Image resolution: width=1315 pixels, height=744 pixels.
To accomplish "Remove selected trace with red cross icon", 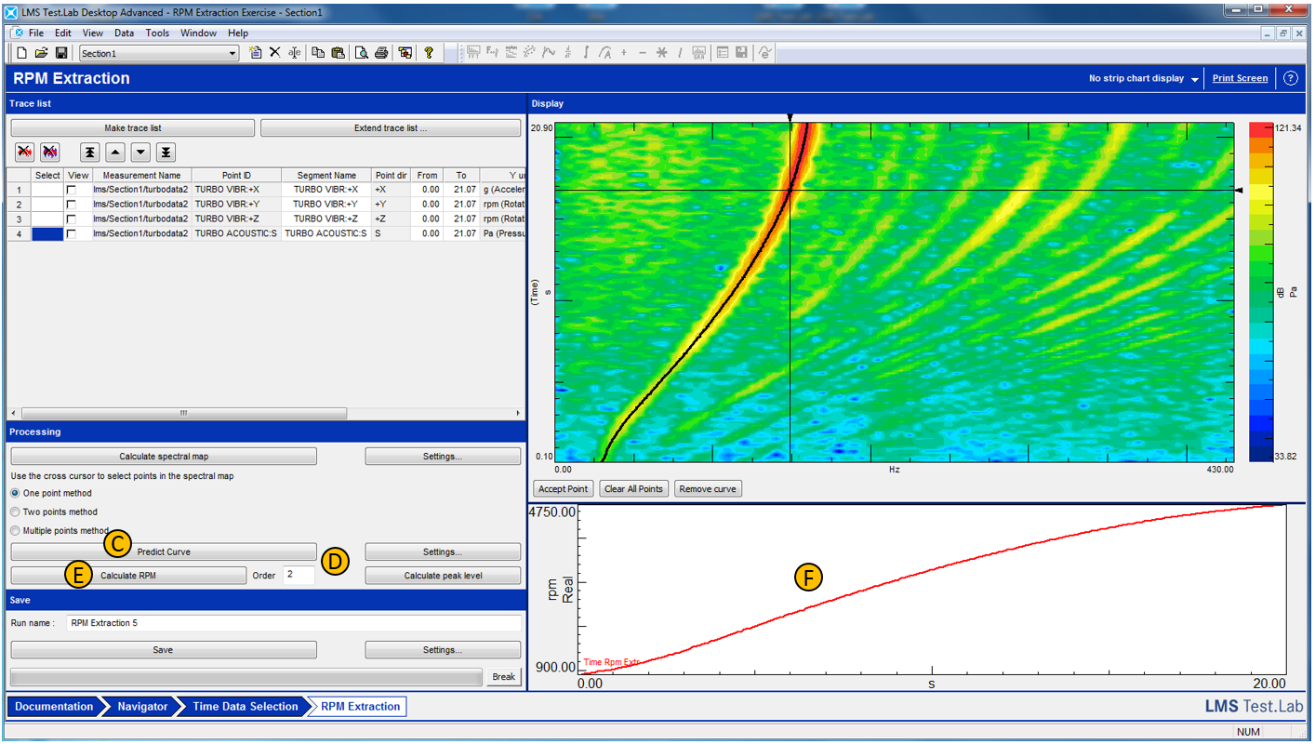I will (x=26, y=152).
